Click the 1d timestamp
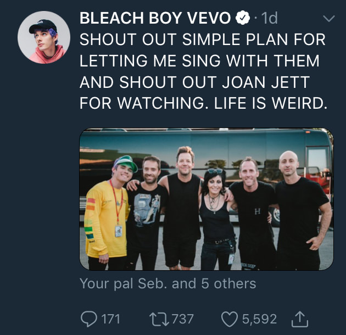This screenshot has width=346, height=335. point(269,19)
